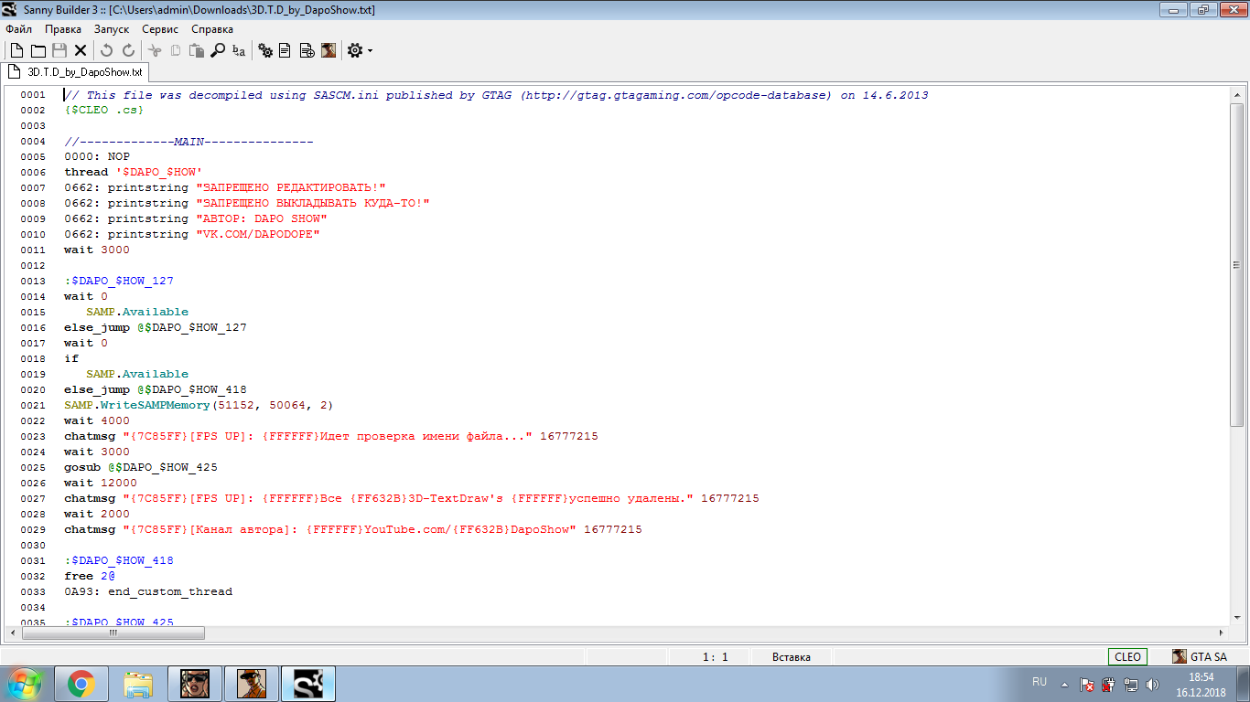Click the SAMP.WriteSAMPMemory line

(199, 405)
